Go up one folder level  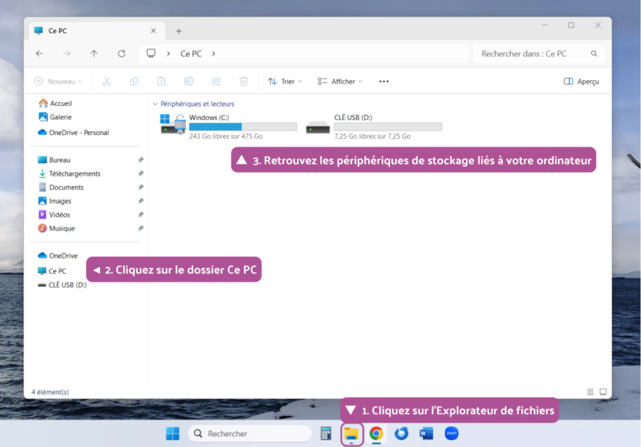coord(94,54)
